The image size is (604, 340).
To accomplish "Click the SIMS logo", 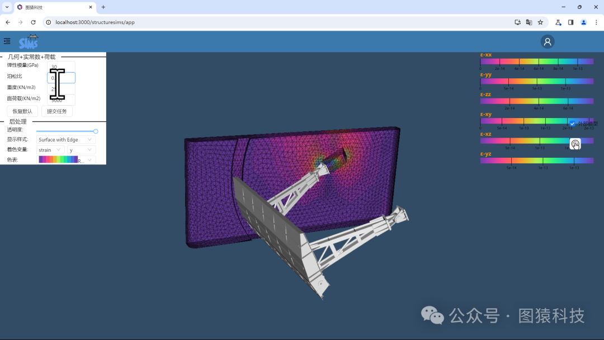I will coord(29,41).
